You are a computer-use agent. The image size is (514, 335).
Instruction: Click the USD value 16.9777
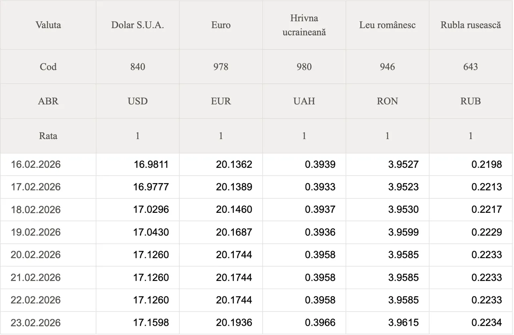pos(151,187)
